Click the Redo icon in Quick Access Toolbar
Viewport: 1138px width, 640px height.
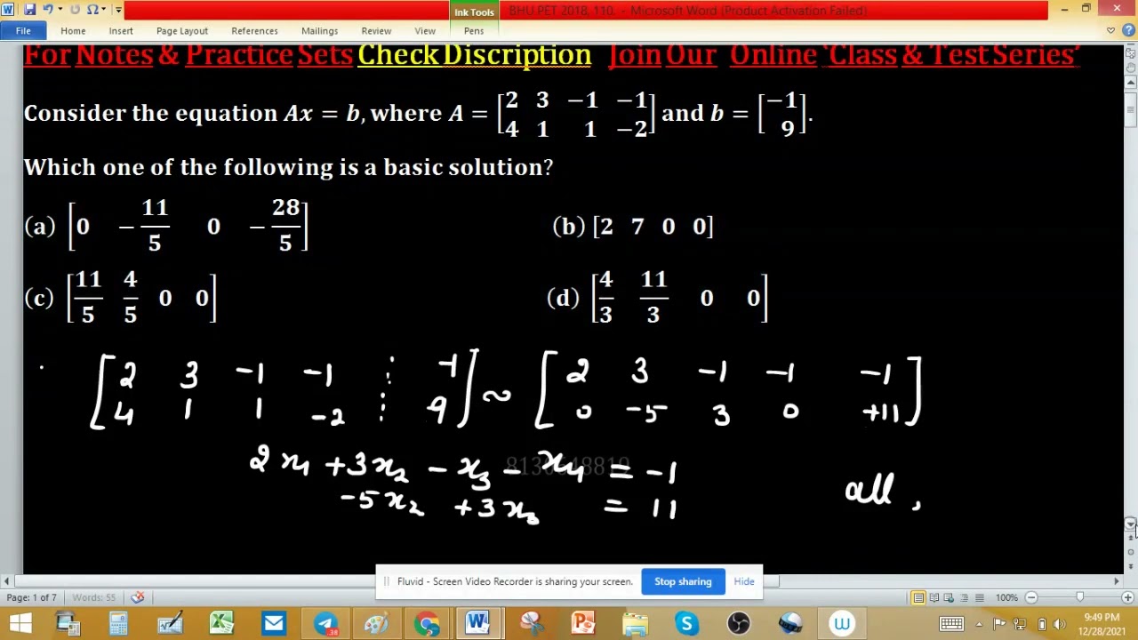(x=75, y=10)
